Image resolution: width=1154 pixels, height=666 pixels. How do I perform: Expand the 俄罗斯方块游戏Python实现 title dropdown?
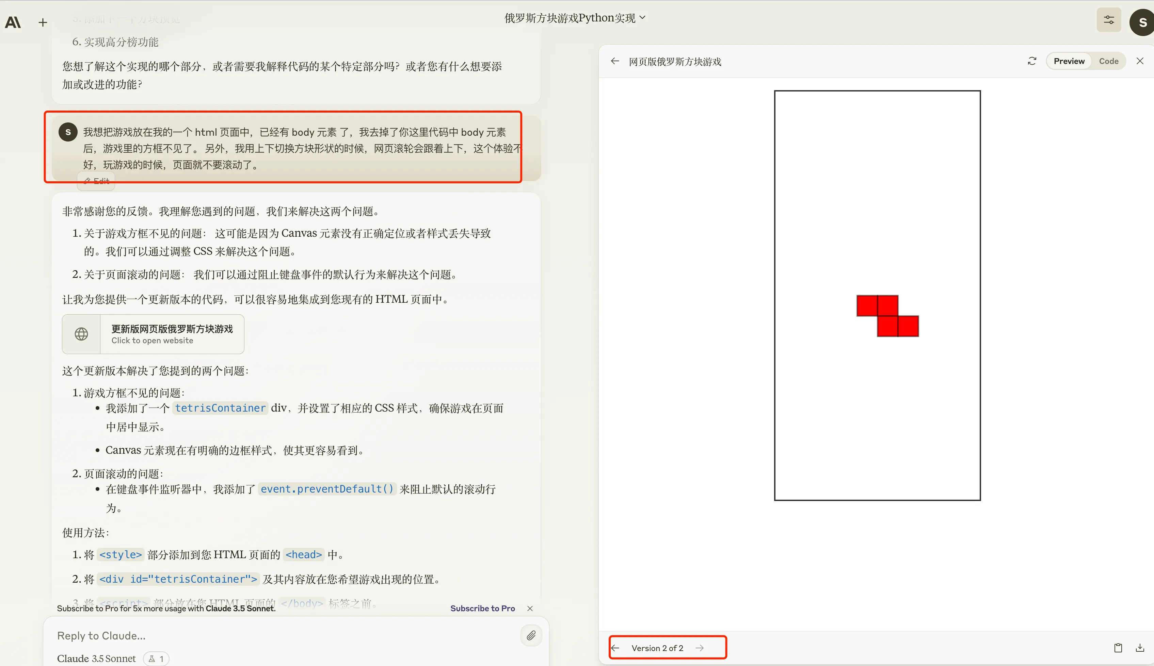pyautogui.click(x=575, y=18)
